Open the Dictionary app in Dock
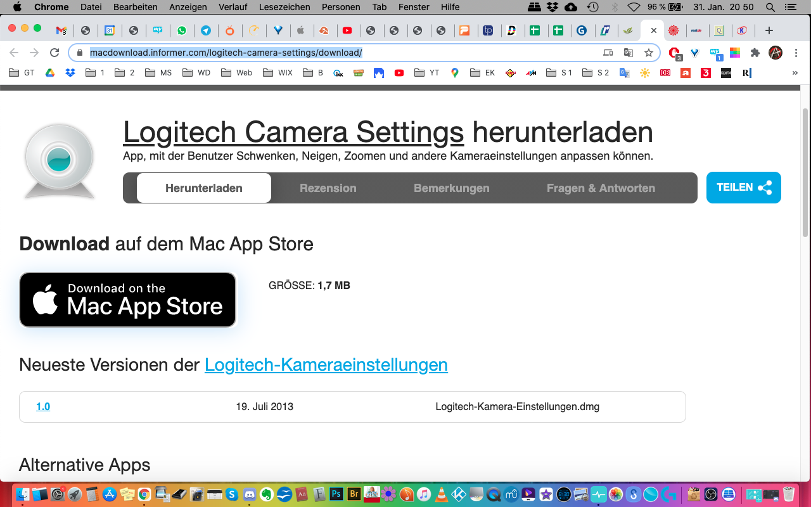Image resolution: width=811 pixels, height=507 pixels. [x=302, y=494]
